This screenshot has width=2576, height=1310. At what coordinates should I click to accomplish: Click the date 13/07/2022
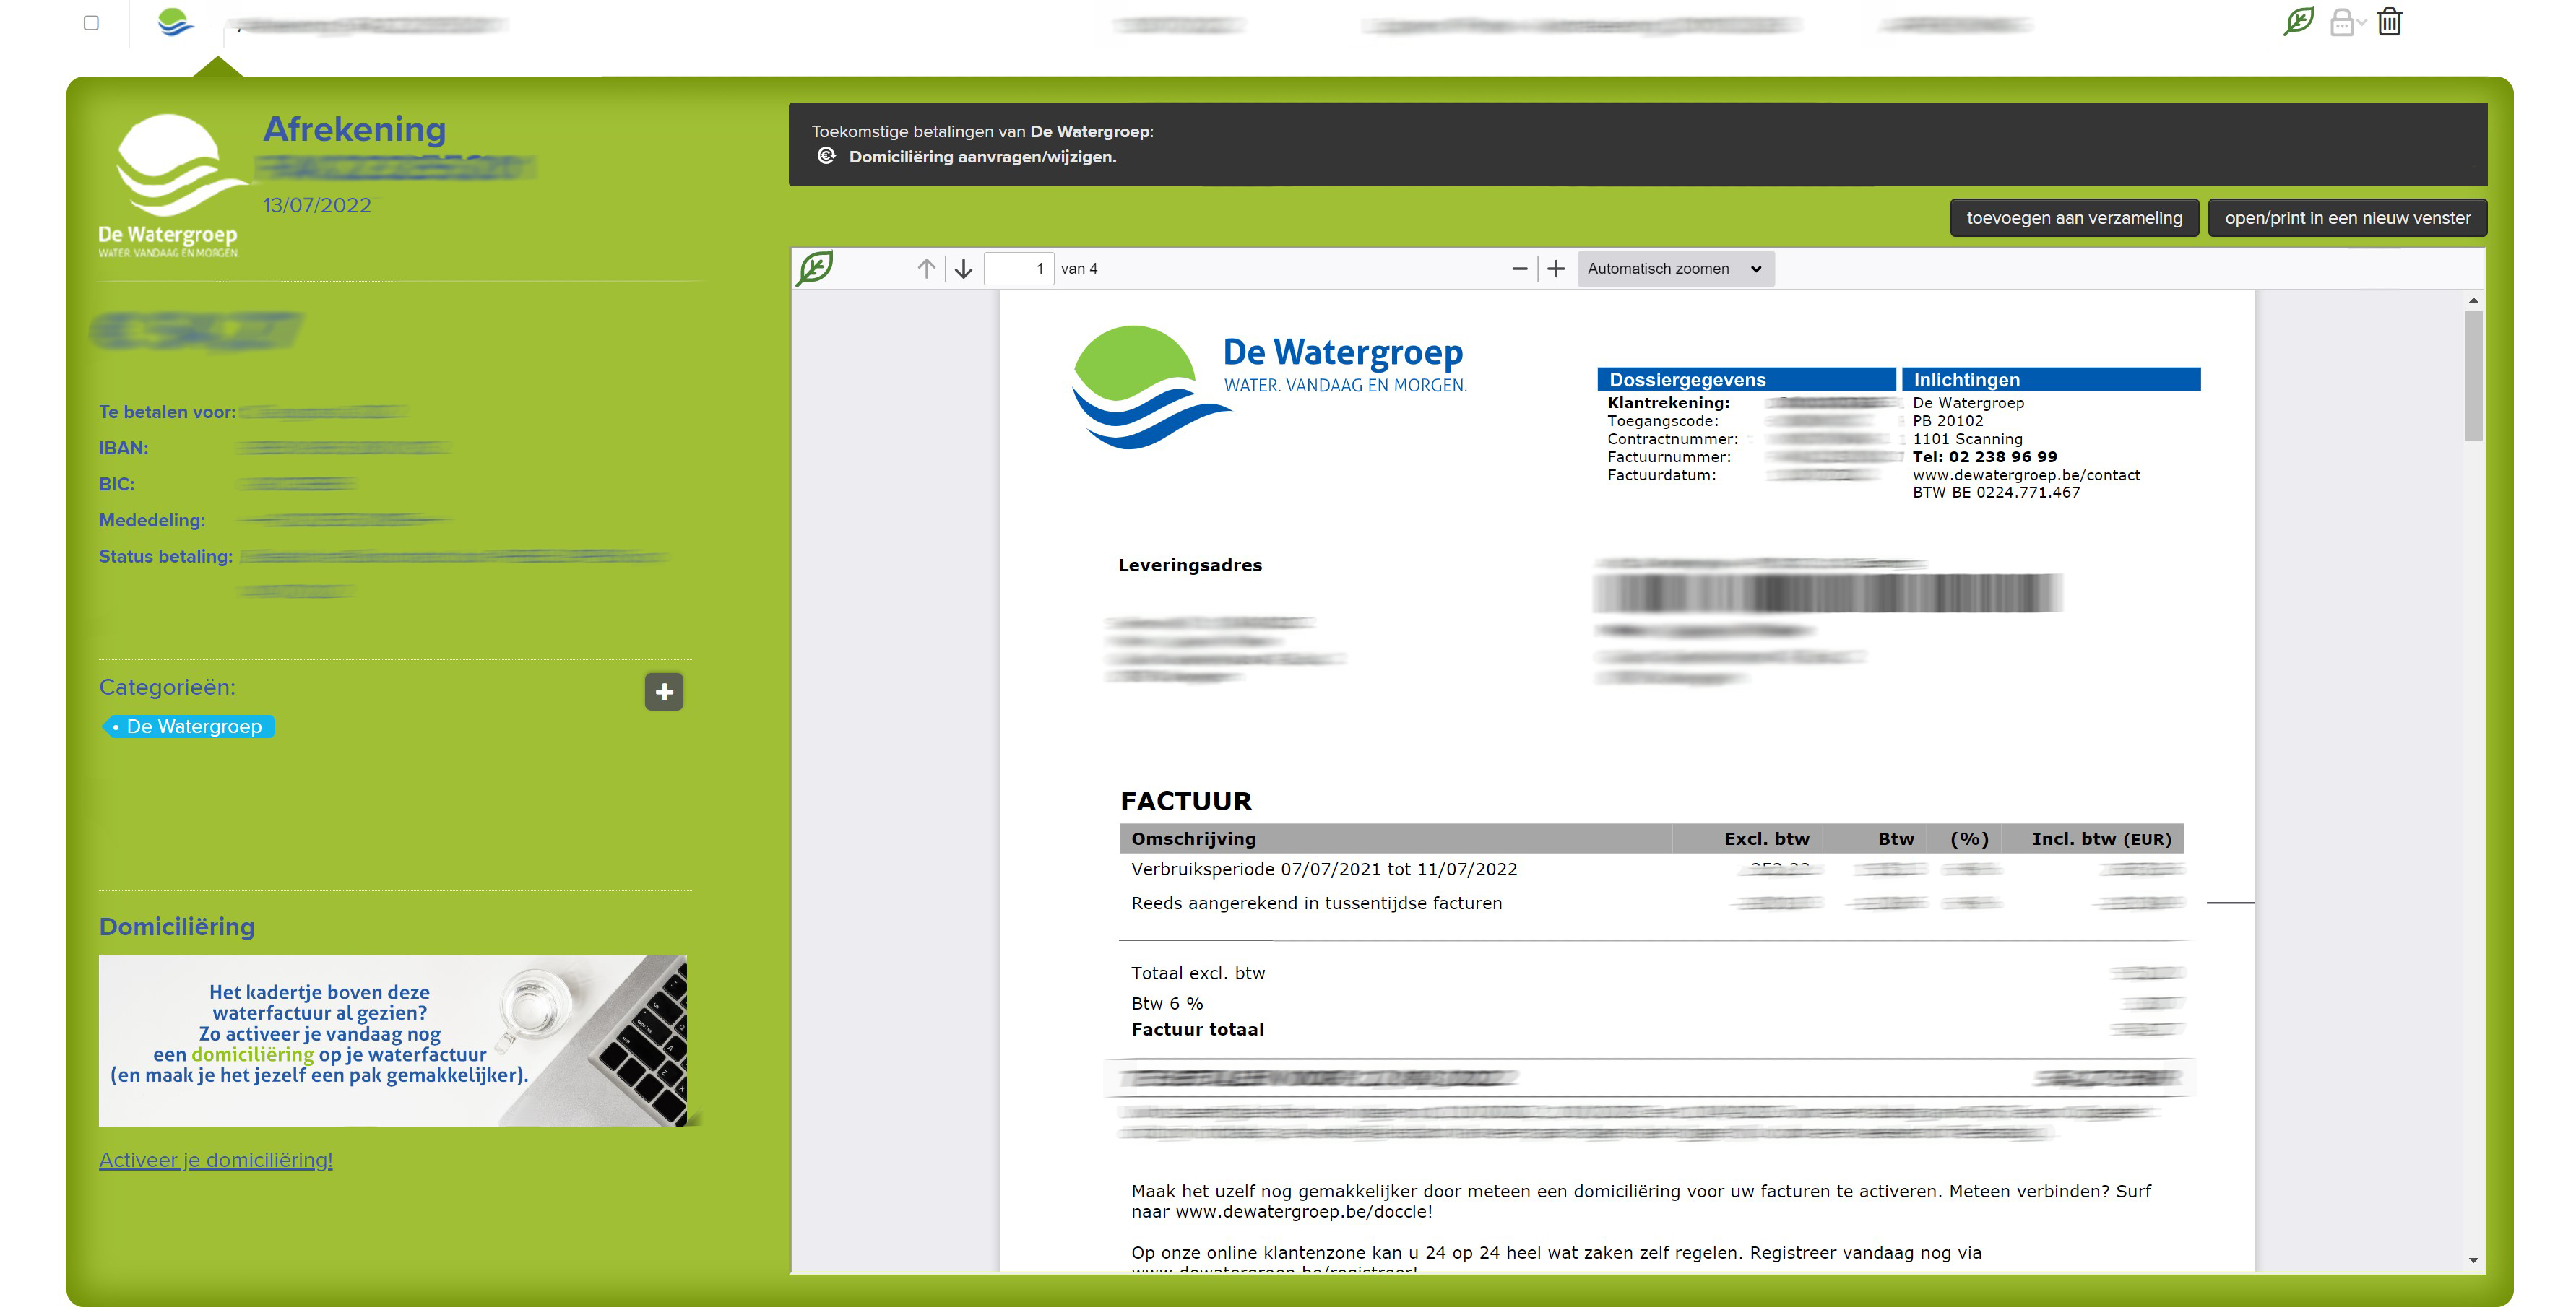(317, 205)
